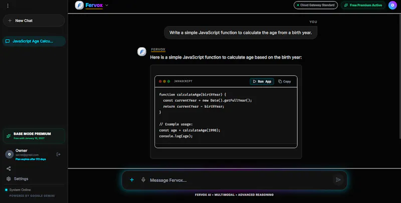The height and width of the screenshot is (203, 401).
Task: Click the Base Mode Premium banner
Action: 34,136
